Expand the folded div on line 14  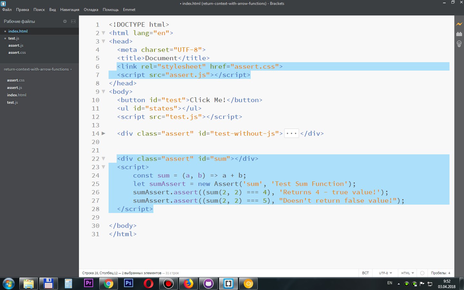point(103,133)
